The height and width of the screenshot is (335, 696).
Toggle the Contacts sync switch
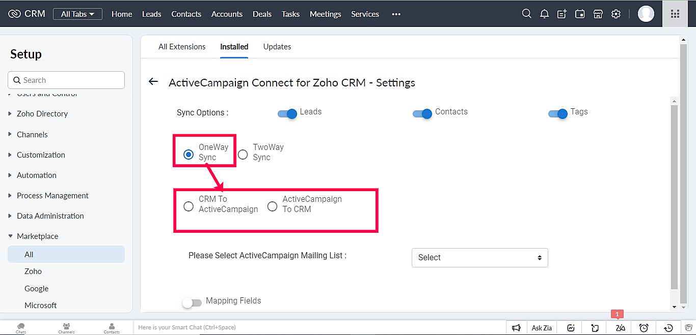(x=422, y=114)
